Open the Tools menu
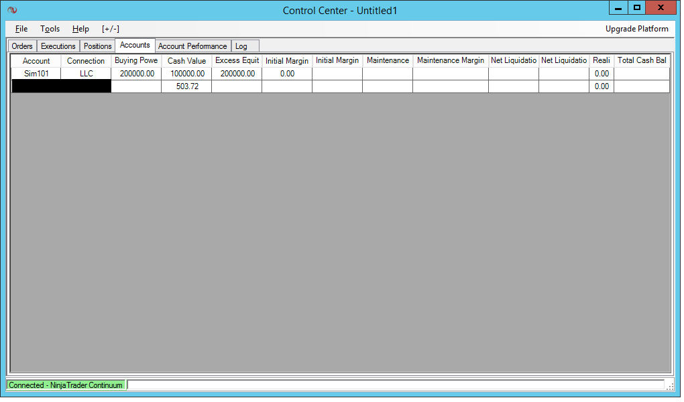The height and width of the screenshot is (402, 684). click(x=50, y=29)
